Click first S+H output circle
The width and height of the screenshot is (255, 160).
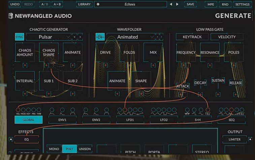[187, 110]
